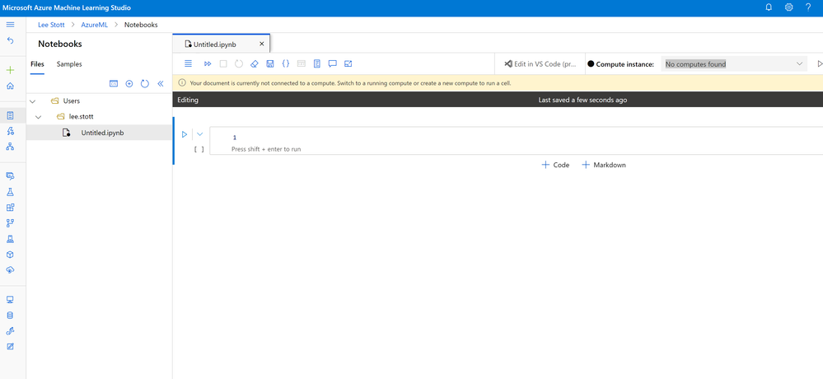Click the Notebooks breadcrumb text
This screenshot has height=379, width=823.
pos(141,25)
